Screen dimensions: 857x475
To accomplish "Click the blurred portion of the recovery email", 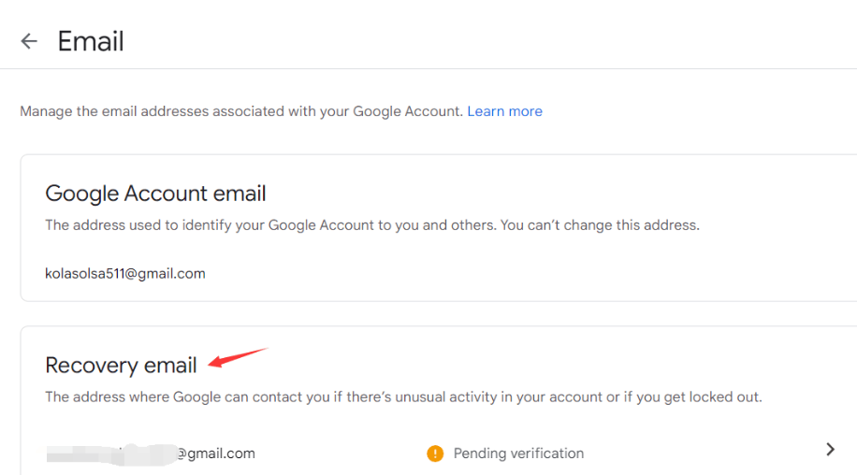I will (111, 454).
